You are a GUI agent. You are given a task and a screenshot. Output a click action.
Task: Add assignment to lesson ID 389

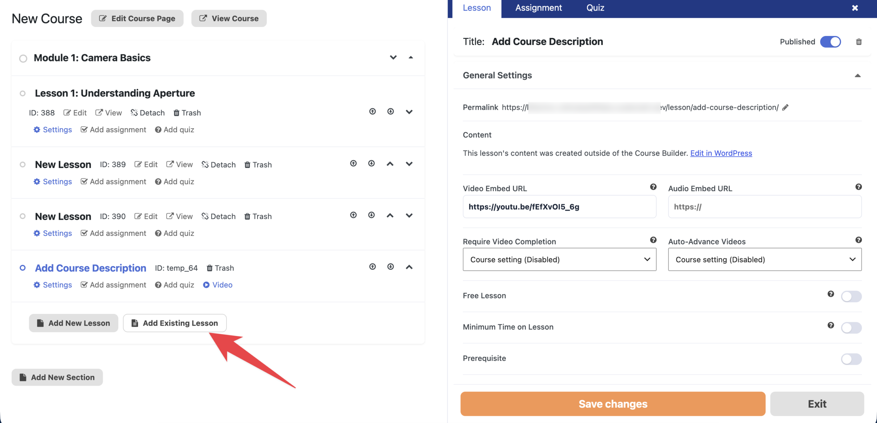pyautogui.click(x=113, y=181)
